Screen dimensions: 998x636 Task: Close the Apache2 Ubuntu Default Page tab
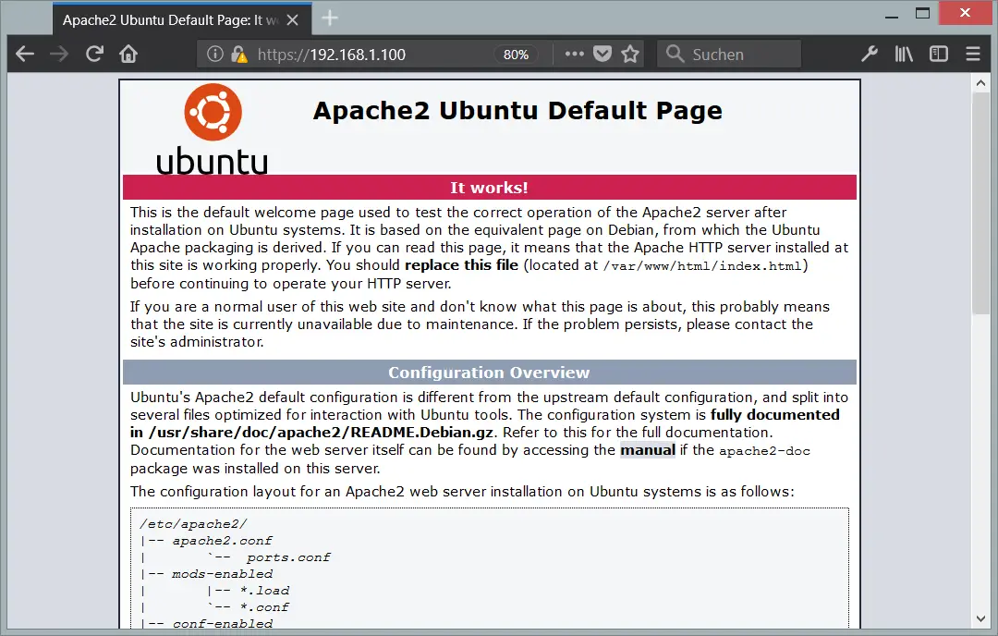coord(293,20)
